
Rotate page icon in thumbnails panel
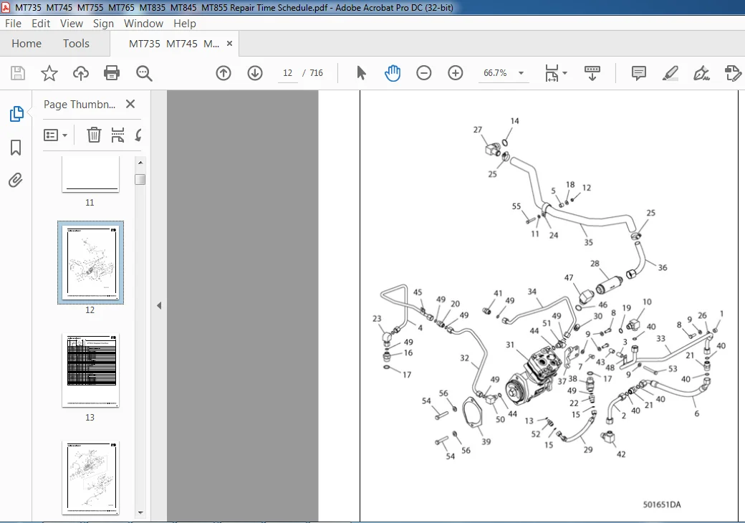[x=138, y=135]
